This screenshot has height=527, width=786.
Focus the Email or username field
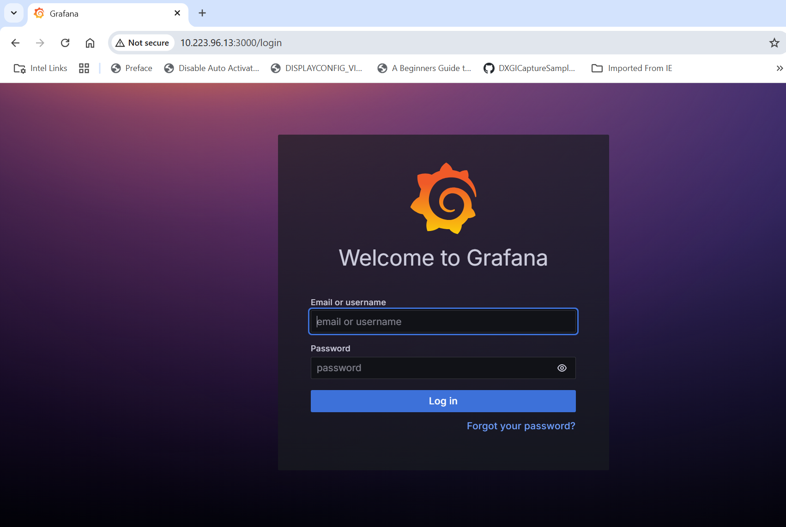click(443, 322)
